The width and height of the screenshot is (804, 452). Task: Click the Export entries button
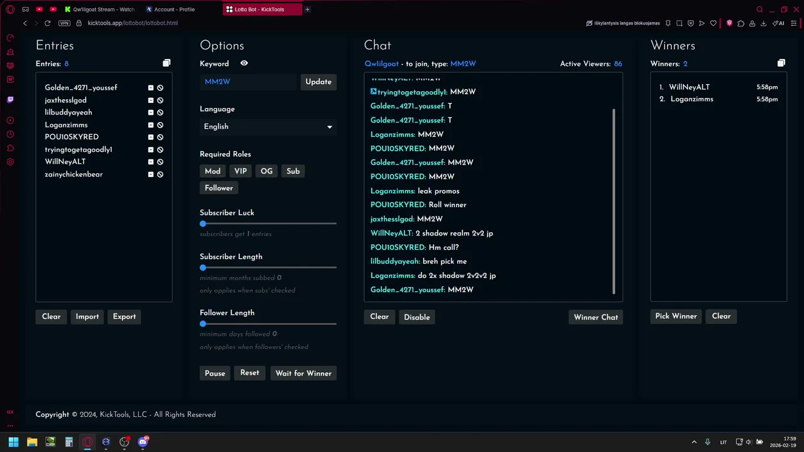(124, 317)
